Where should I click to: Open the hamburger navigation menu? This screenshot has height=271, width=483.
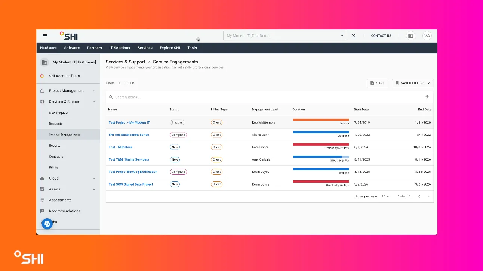click(45, 36)
